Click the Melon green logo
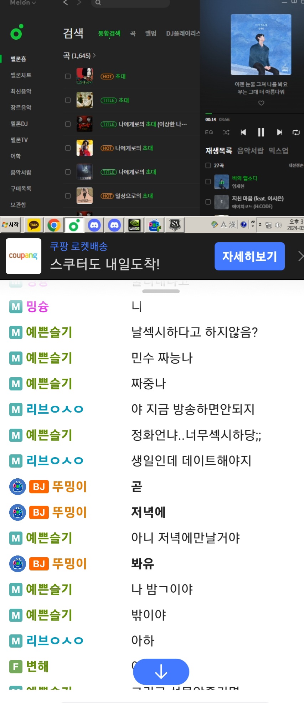This screenshot has width=304, height=703. point(17,32)
